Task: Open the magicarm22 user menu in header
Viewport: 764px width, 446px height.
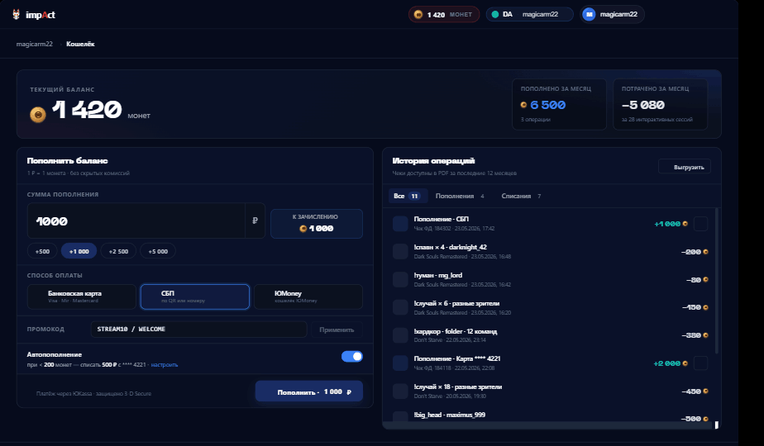Action: pos(613,15)
